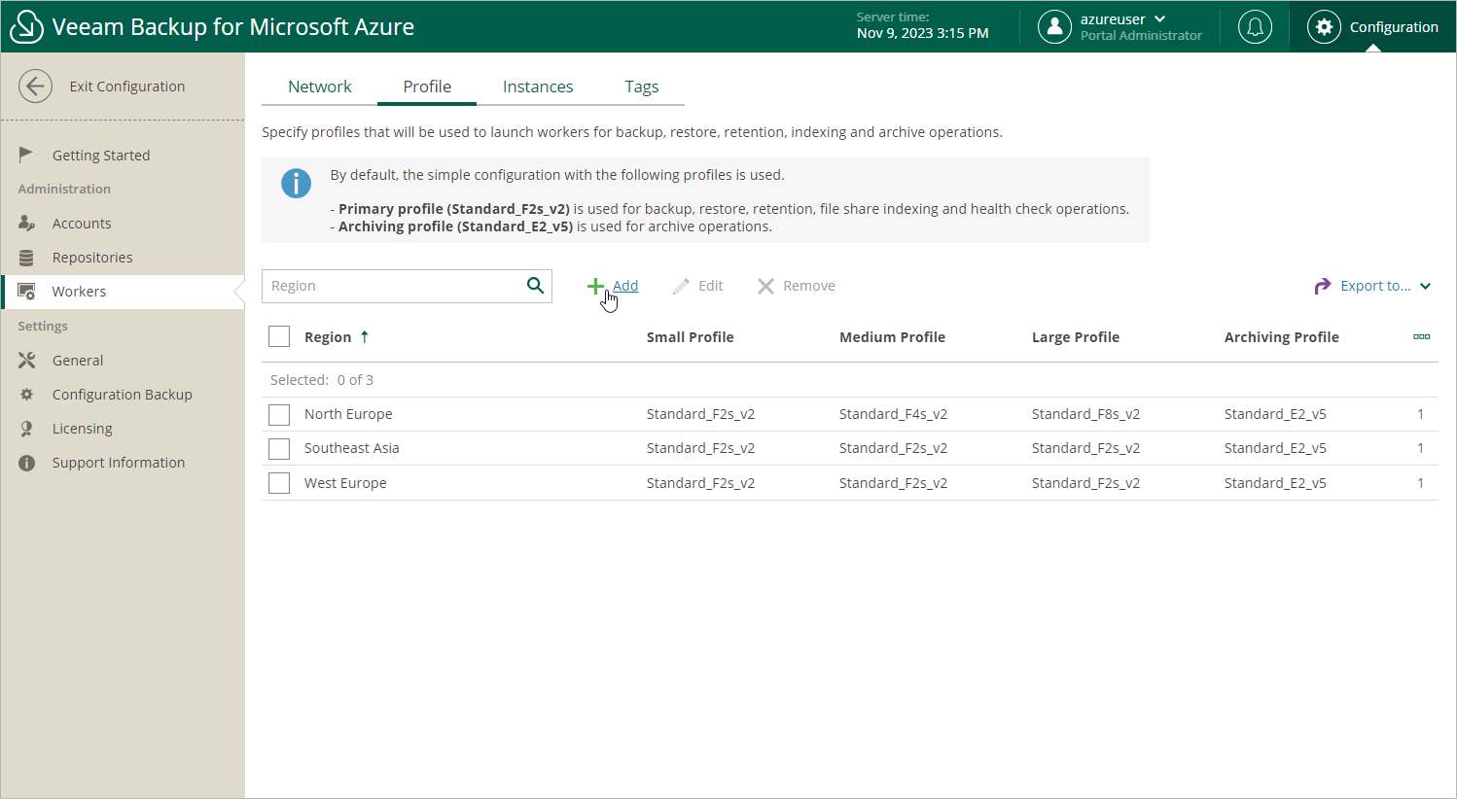The image size is (1457, 799).
Task: Click the Edit pencil icon
Action: (x=681, y=286)
